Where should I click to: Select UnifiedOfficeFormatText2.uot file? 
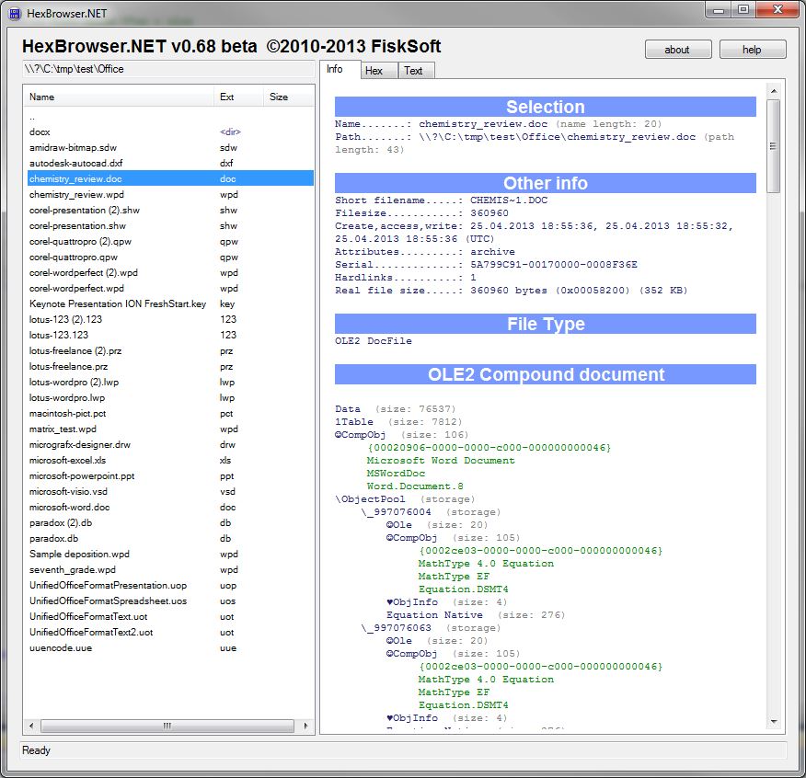click(170, 632)
